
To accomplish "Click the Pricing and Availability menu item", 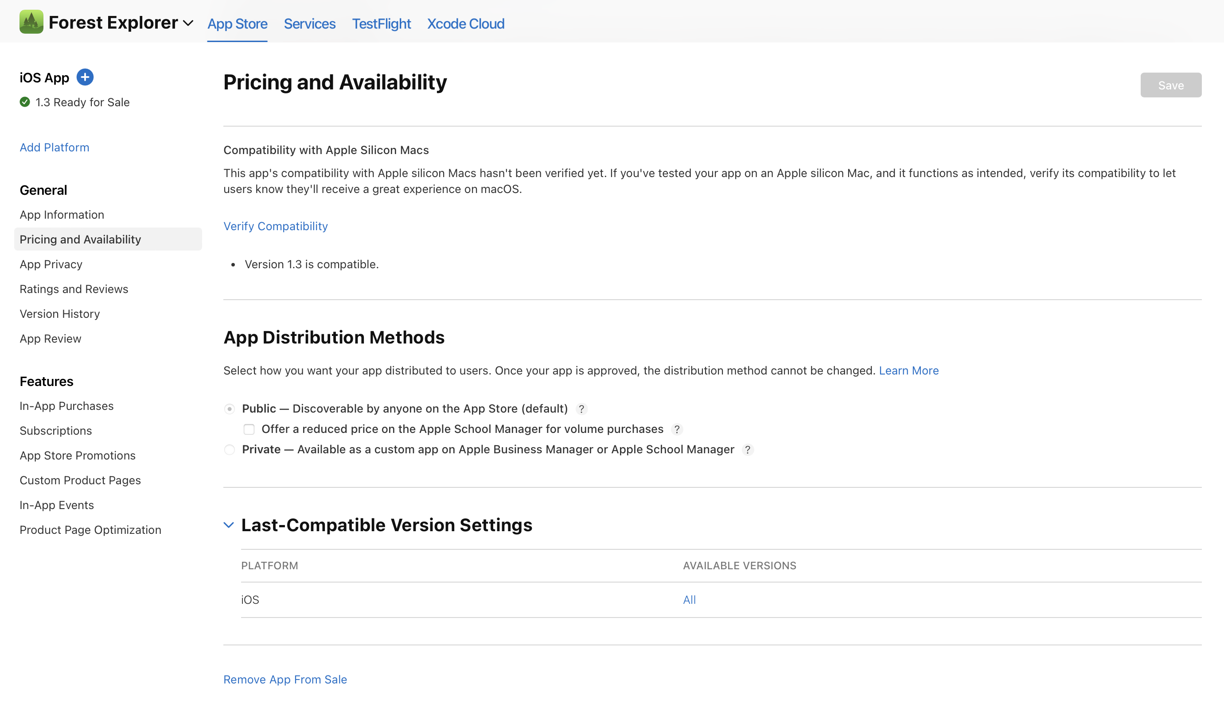I will pyautogui.click(x=80, y=239).
